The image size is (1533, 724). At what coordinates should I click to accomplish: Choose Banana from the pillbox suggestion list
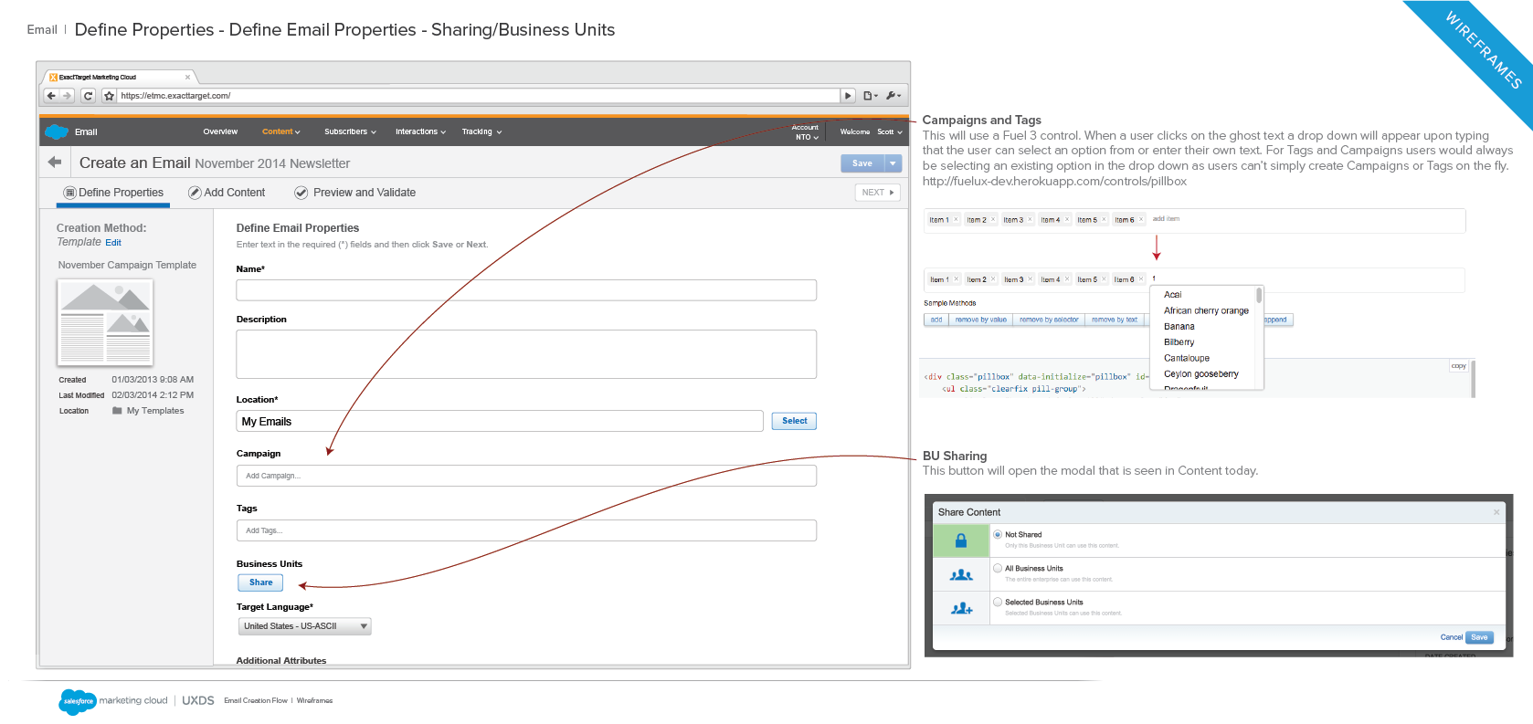(x=1179, y=326)
